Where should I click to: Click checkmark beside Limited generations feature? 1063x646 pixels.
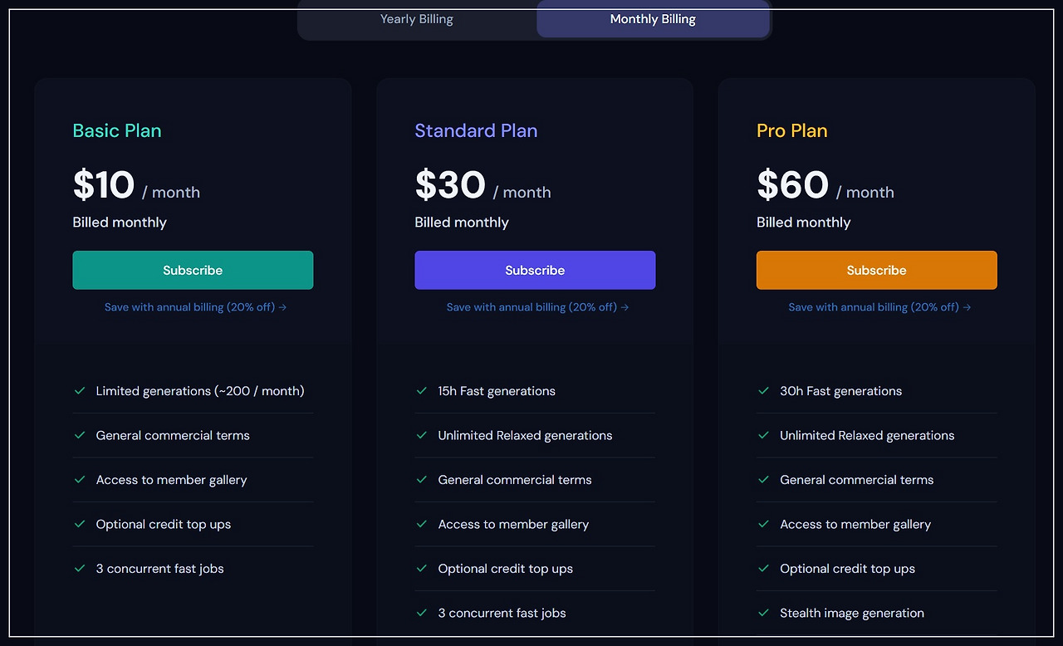(x=80, y=390)
